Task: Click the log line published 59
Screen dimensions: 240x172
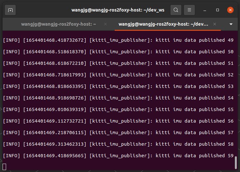Action: point(118,156)
